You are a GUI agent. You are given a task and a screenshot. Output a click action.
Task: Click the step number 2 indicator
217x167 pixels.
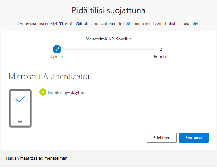pyautogui.click(x=161, y=49)
